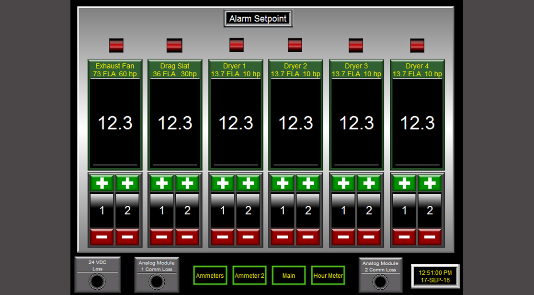Screen dimensions: 534x295
Task: Decrease Dryer 4 setpoint digit 2 with minus
Action: [430, 237]
